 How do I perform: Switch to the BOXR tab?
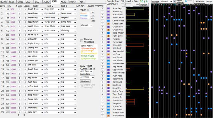[4, 2]
